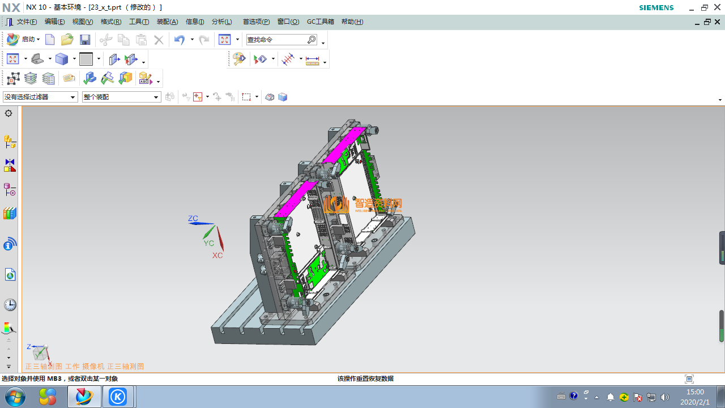This screenshot has height=408, width=725.
Task: Click the Measure Distance ruler icon
Action: coord(313,59)
